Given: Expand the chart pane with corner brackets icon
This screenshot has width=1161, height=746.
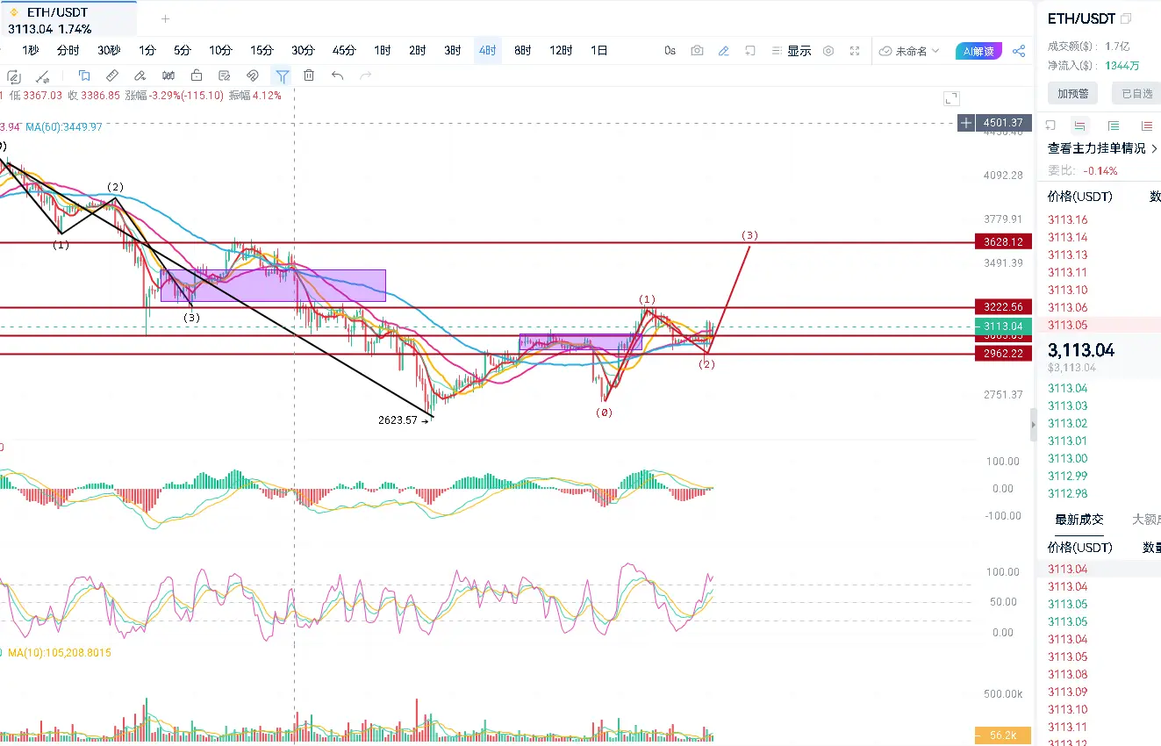Looking at the screenshot, I should point(951,98).
